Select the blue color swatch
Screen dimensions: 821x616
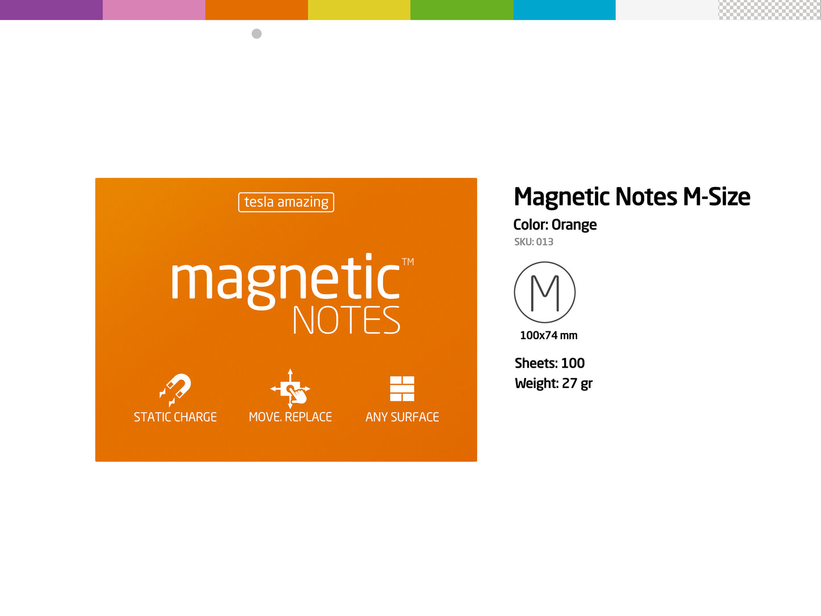click(x=564, y=10)
